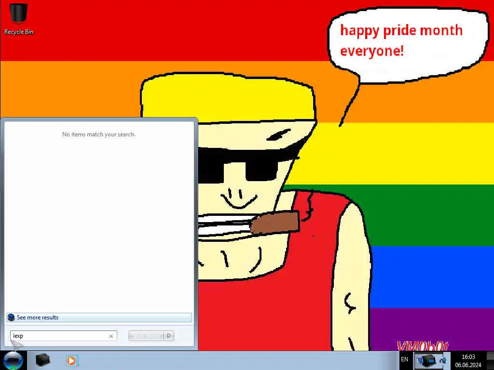The image size is (494, 370).
Task: Open the EN language indicator
Action: [405, 359]
